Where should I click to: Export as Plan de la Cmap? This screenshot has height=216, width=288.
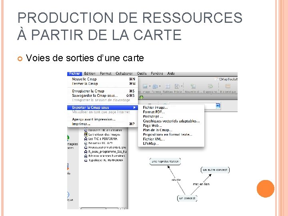coord(171,130)
